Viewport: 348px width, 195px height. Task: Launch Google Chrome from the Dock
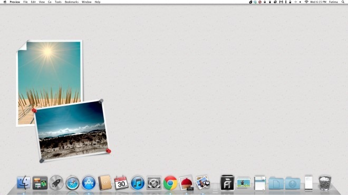tap(170, 183)
